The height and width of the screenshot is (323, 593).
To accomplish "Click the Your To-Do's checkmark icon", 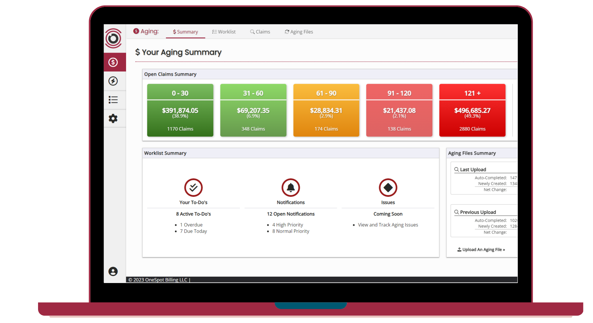I will [193, 188].
